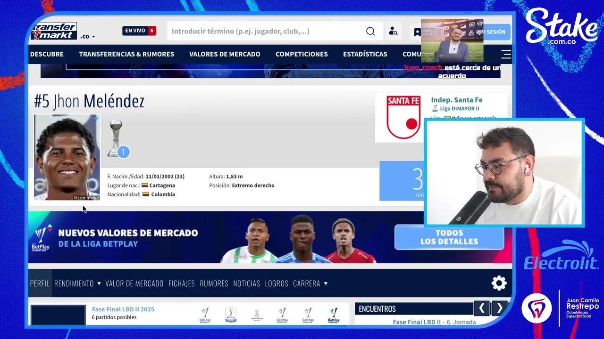
Task: Click Jhon Meléndez's profile photo
Action: click(x=67, y=157)
